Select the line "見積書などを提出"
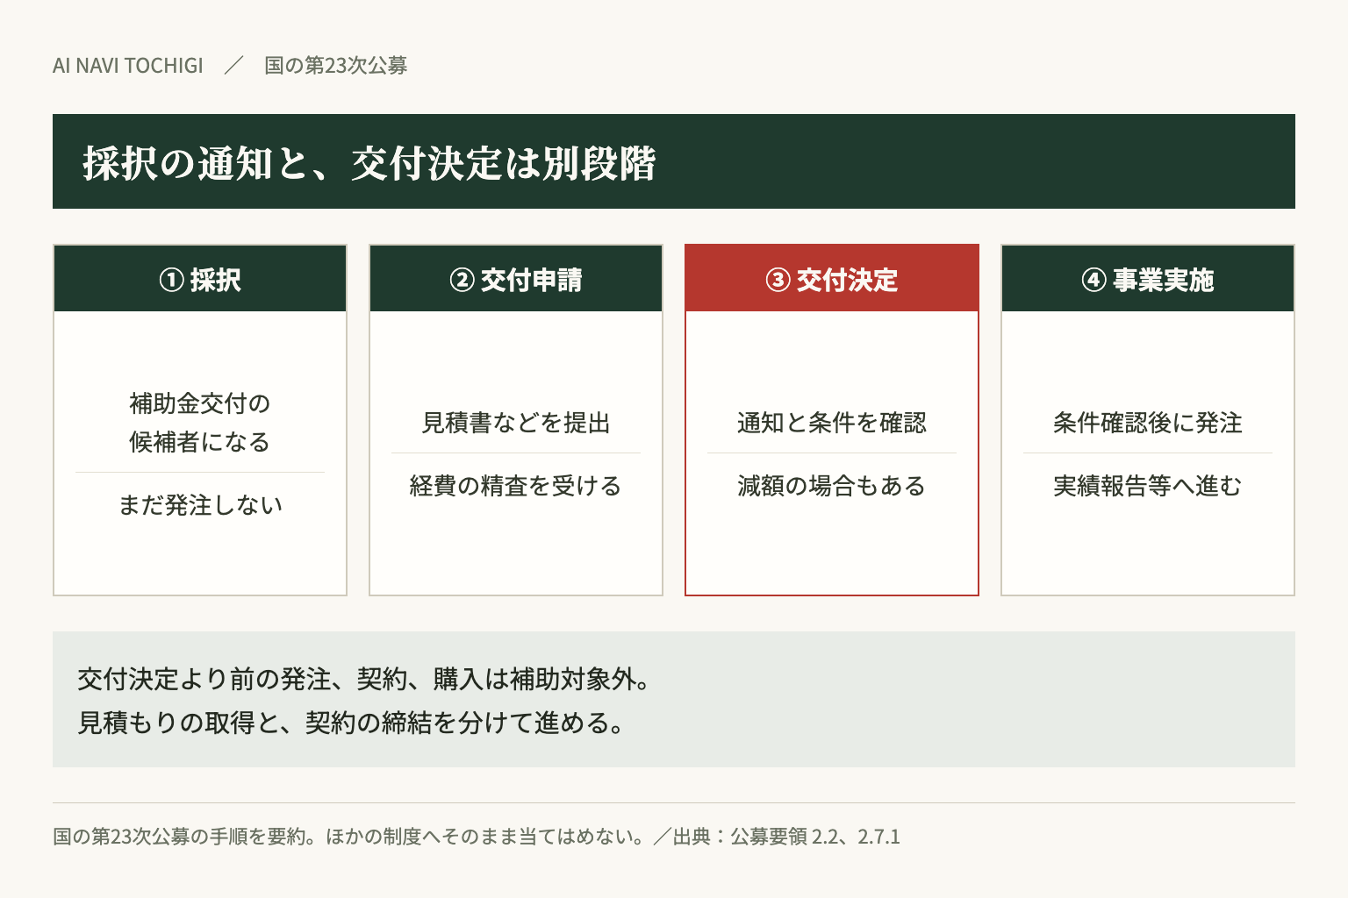1348x898 pixels. pyautogui.click(x=516, y=423)
